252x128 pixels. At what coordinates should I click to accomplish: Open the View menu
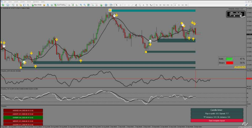coord(10,2)
